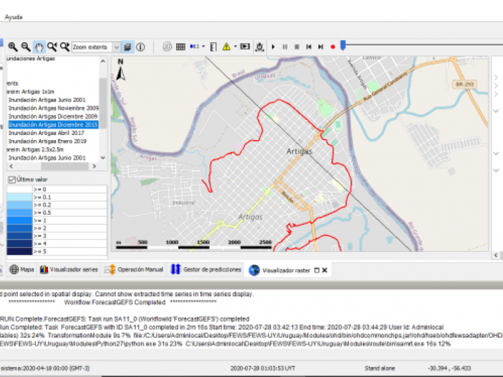Click the yellow warning triangle icon

pos(226,47)
